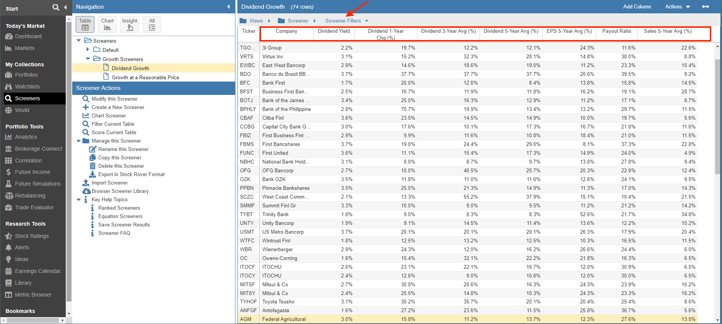Open the Analytics portfolio tool

point(26,137)
